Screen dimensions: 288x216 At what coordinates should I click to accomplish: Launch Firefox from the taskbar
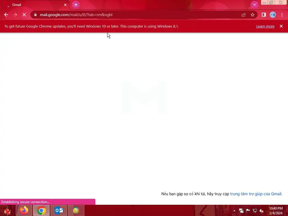tap(24, 210)
